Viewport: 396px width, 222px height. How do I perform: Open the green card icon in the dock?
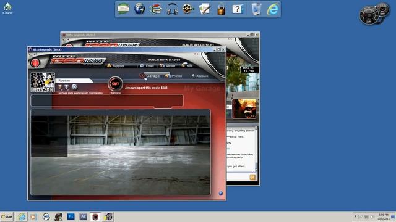[123, 9]
